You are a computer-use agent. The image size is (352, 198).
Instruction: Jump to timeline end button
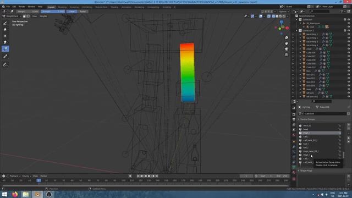point(157,176)
